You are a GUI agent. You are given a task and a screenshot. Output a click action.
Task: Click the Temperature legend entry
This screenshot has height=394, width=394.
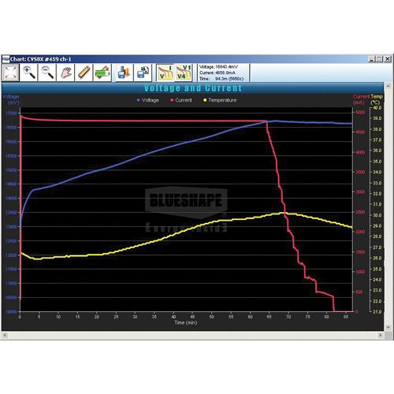[220, 100]
